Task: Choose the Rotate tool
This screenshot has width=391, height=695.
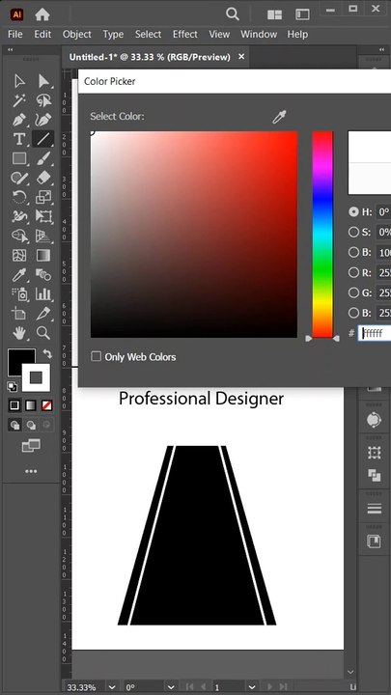Action: coord(19,197)
